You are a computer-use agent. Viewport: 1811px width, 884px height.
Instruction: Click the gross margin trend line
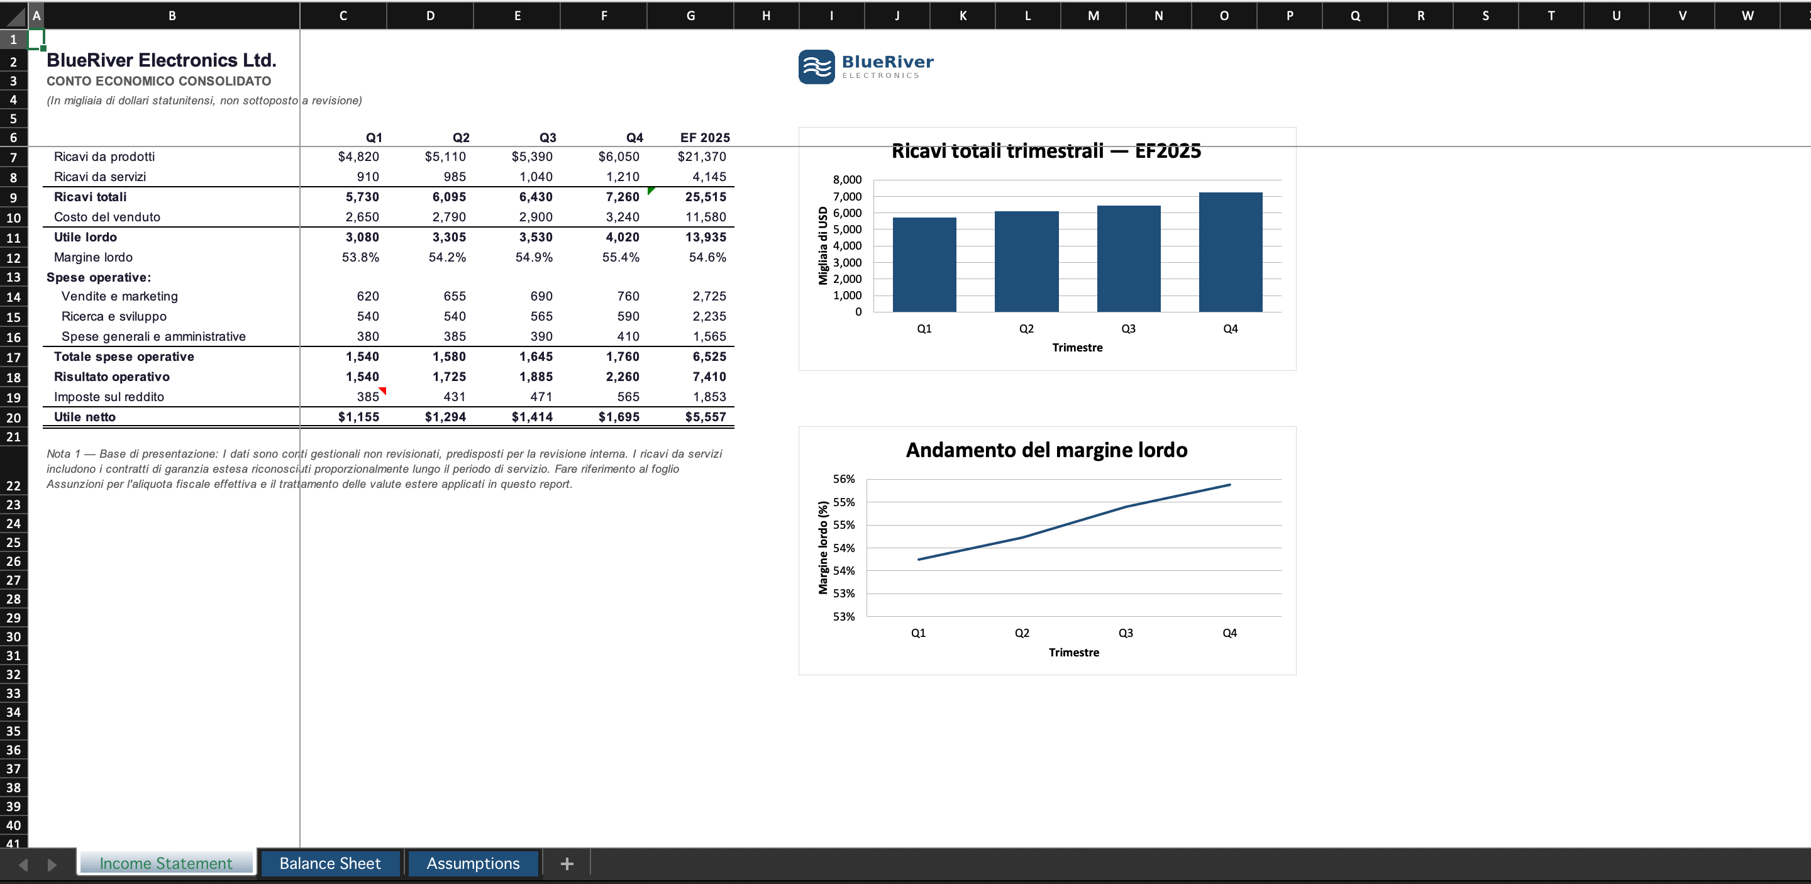click(x=1074, y=521)
